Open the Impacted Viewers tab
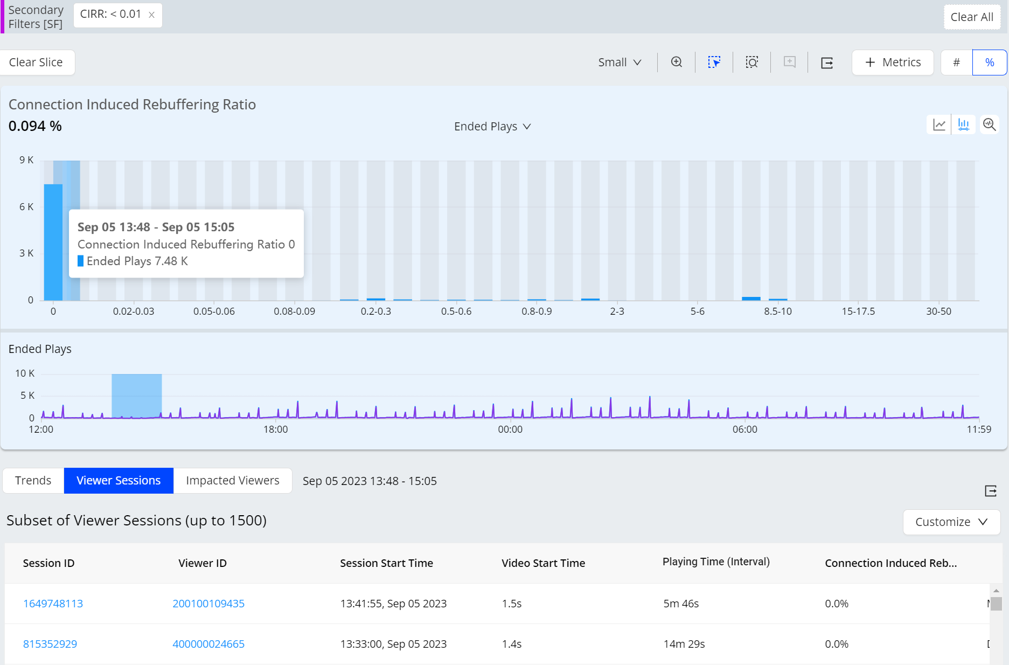The height and width of the screenshot is (665, 1009). tap(232, 481)
